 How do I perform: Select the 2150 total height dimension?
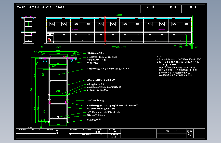31,90
